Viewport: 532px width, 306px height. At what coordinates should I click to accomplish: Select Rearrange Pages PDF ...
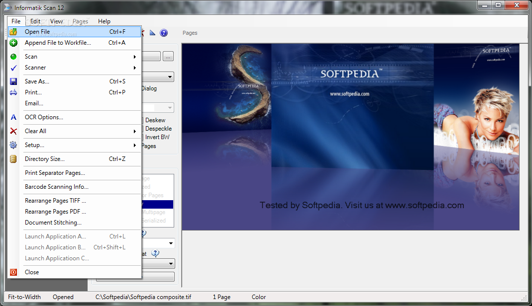pyautogui.click(x=74, y=212)
